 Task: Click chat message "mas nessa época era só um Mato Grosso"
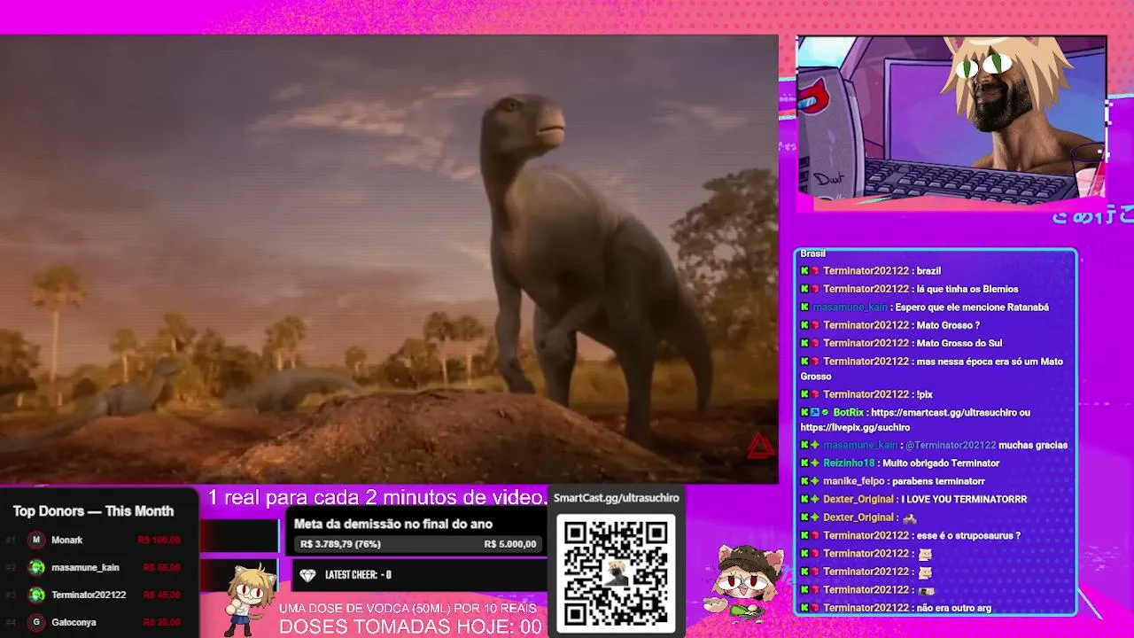(931, 369)
